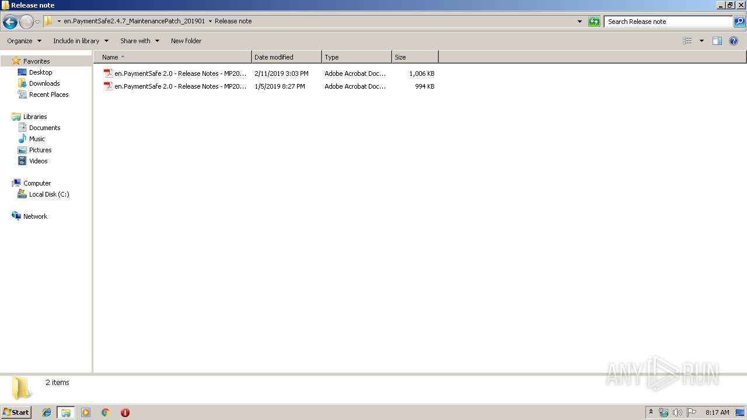Select PDF icon of file modified 1/5/2019
Viewport: 747px width, 420px height.
108,86
